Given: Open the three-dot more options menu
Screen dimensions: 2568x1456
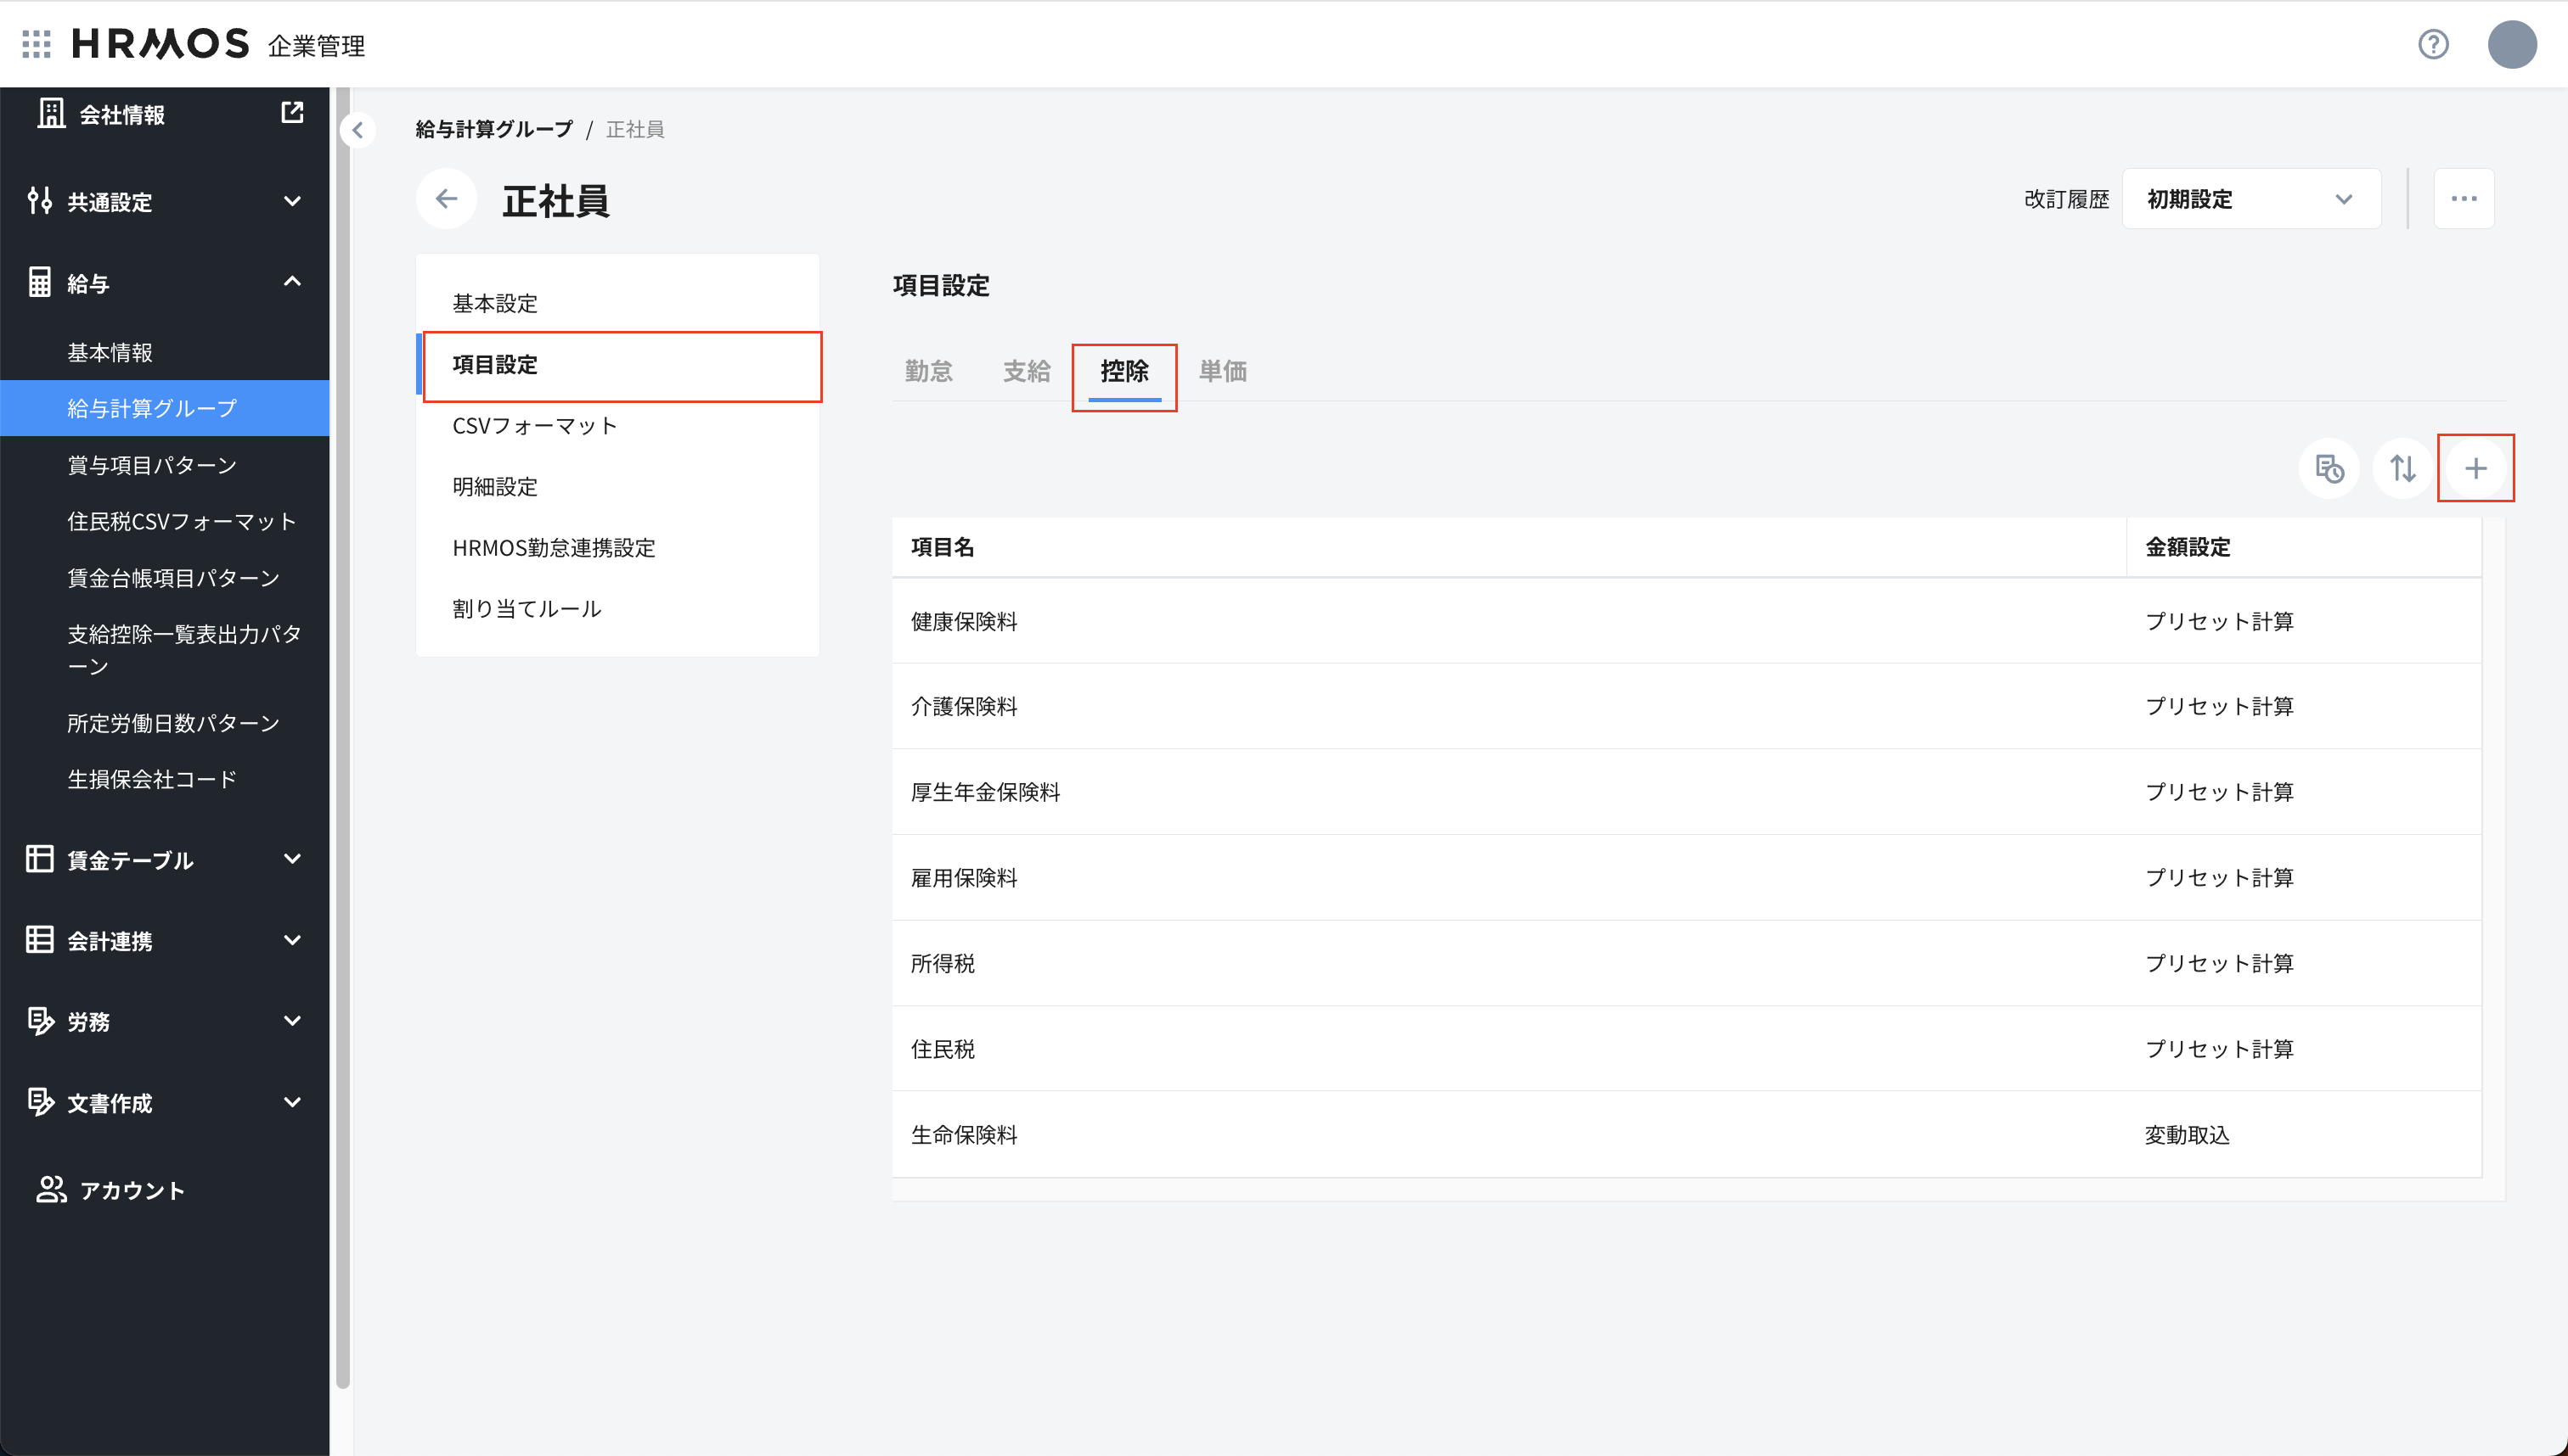Looking at the screenshot, I should pyautogui.click(x=2463, y=199).
